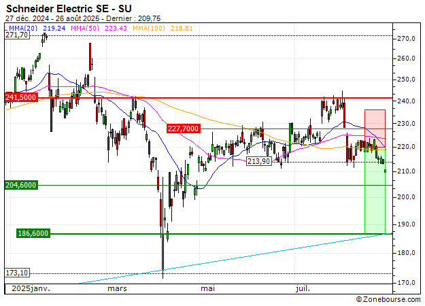Click the green target zone rectangle
Viewport: 425px width, 306px height.
(375, 191)
